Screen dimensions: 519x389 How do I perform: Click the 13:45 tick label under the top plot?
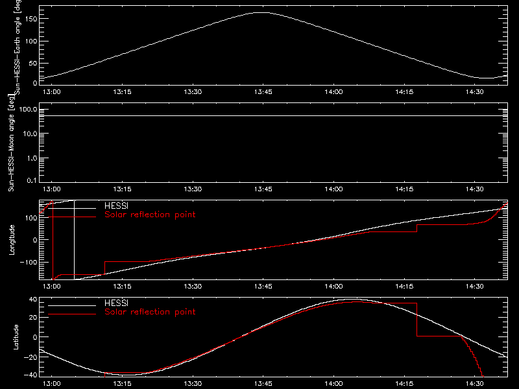(x=263, y=91)
